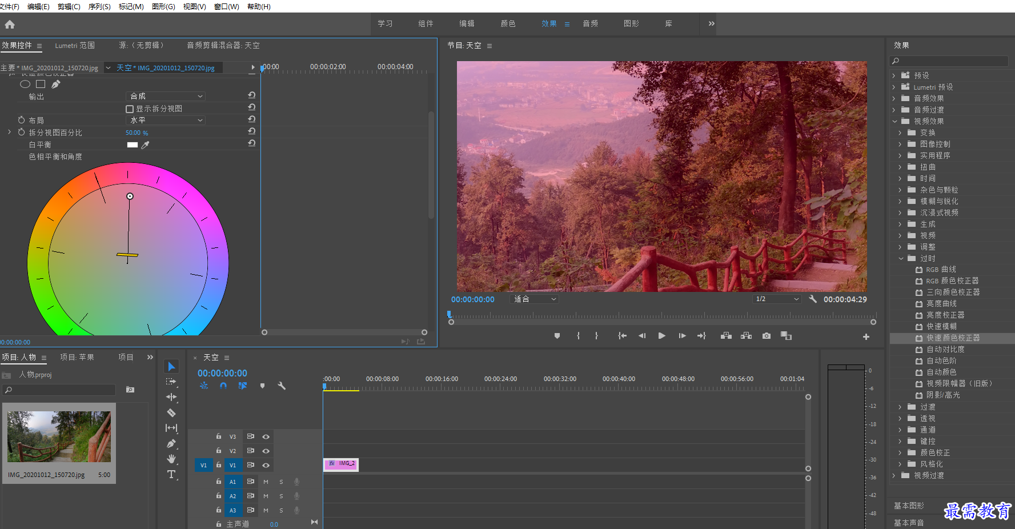Pick the free draw bezier mask pen
Image resolution: width=1015 pixels, height=529 pixels.
coord(56,84)
